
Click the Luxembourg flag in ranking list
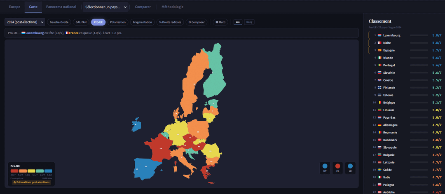click(379, 35)
